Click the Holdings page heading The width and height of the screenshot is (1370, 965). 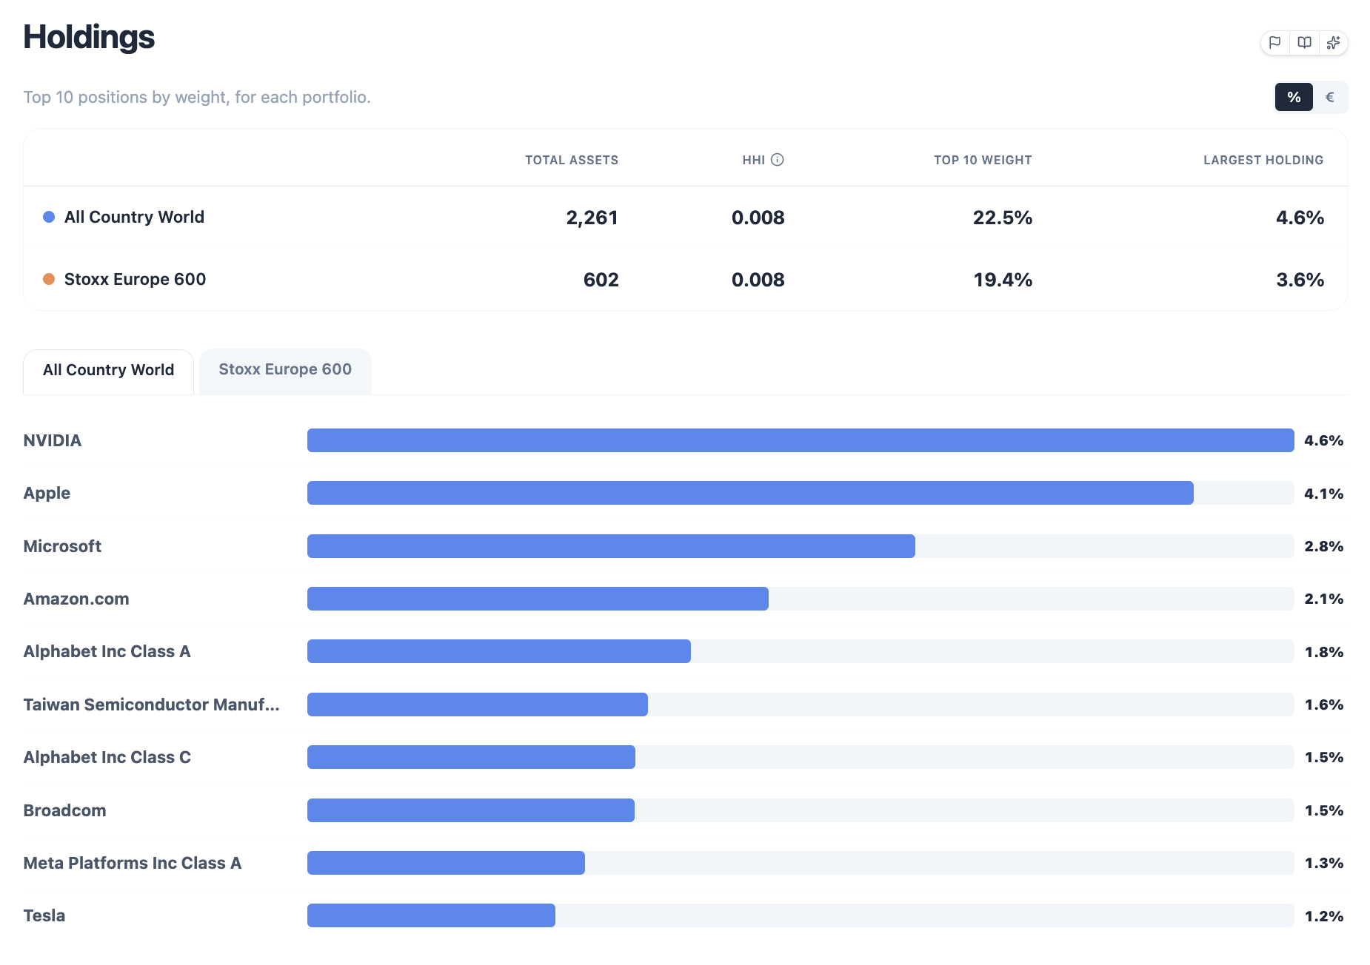point(89,37)
